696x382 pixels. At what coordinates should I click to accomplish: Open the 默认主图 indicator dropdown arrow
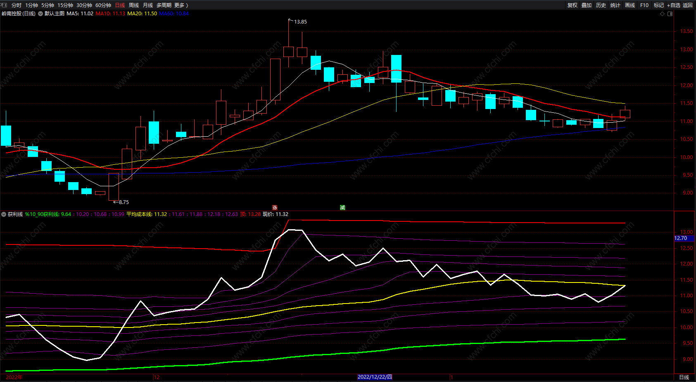(x=40, y=14)
